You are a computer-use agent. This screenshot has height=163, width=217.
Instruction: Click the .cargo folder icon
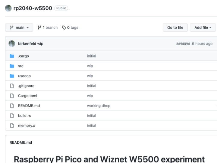click(x=12, y=56)
